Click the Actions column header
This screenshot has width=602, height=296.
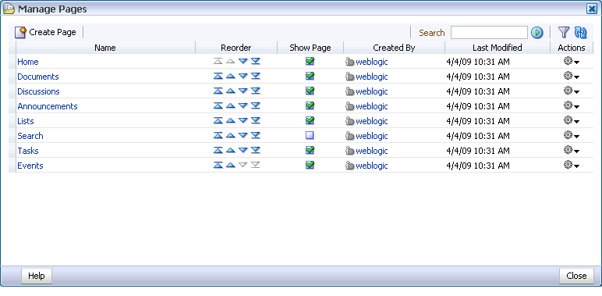(572, 48)
